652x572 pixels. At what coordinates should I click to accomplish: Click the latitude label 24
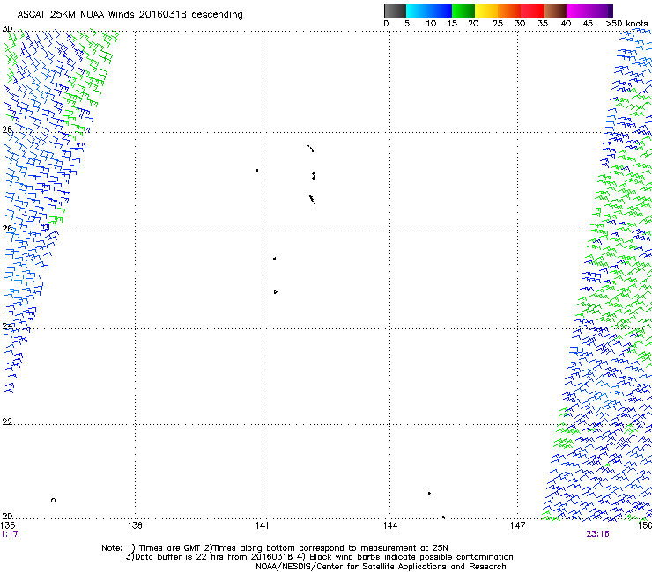pyautogui.click(x=7, y=326)
